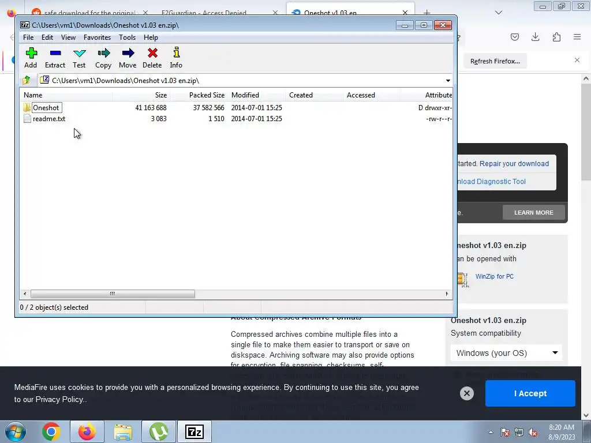The image size is (591, 443).
Task: Open Firefox hamburger application menu
Action: click(x=577, y=36)
